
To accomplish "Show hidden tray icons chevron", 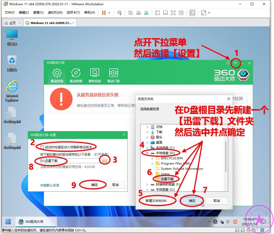I will tap(209, 222).
